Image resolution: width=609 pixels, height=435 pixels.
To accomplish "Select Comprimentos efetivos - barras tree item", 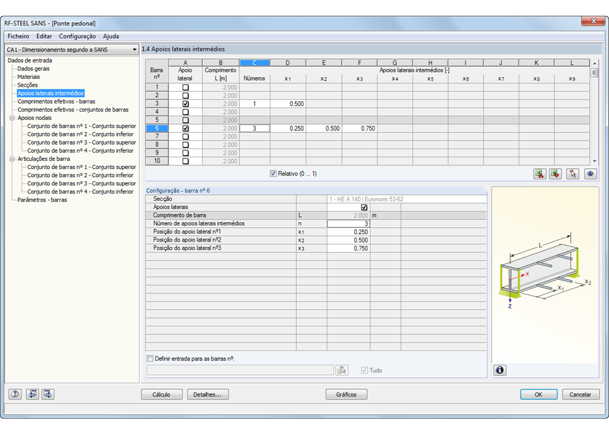I will coord(56,101).
